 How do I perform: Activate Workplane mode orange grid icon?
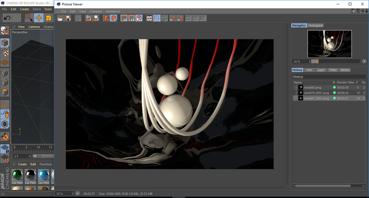pyautogui.click(x=5, y=62)
